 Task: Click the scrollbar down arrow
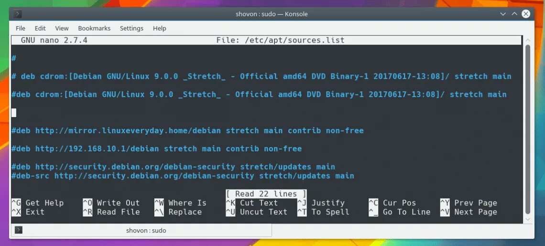pyautogui.click(x=528, y=220)
